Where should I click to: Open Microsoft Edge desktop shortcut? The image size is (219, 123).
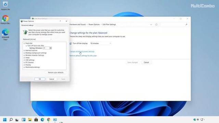point(5,34)
